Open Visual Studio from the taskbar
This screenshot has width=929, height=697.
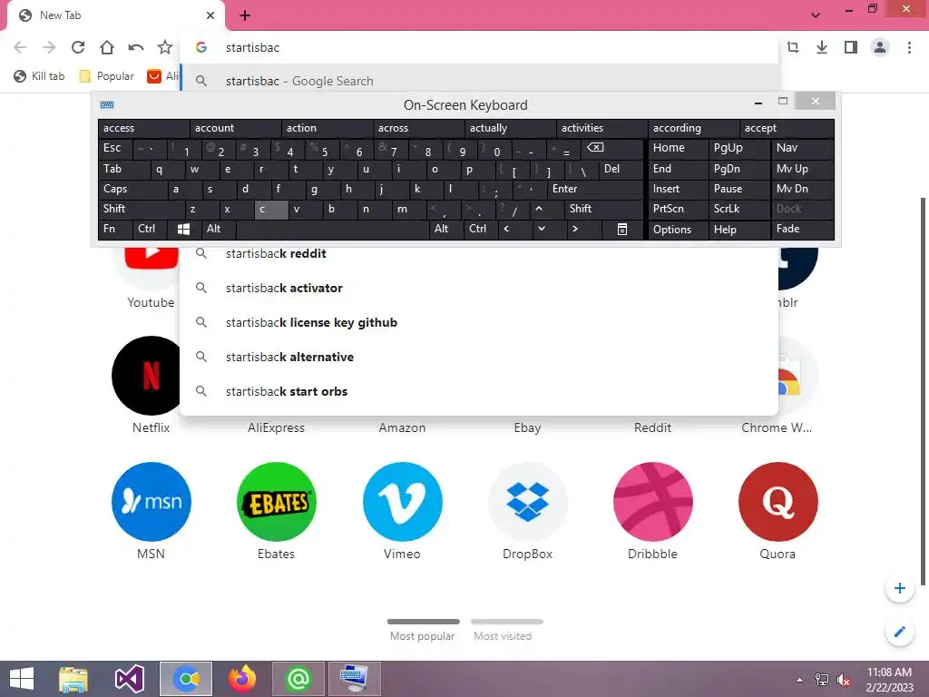[129, 679]
